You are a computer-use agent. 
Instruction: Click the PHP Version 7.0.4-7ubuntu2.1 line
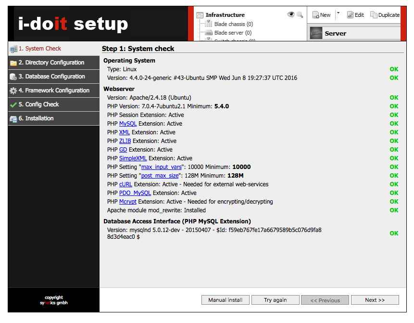pyautogui.click(x=168, y=106)
